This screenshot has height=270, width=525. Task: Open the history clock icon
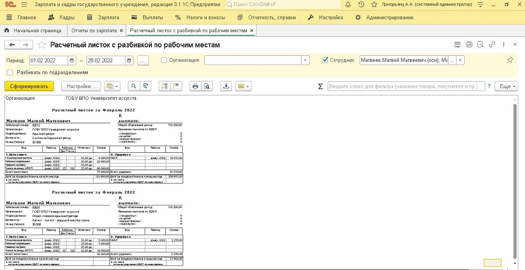pos(362,5)
